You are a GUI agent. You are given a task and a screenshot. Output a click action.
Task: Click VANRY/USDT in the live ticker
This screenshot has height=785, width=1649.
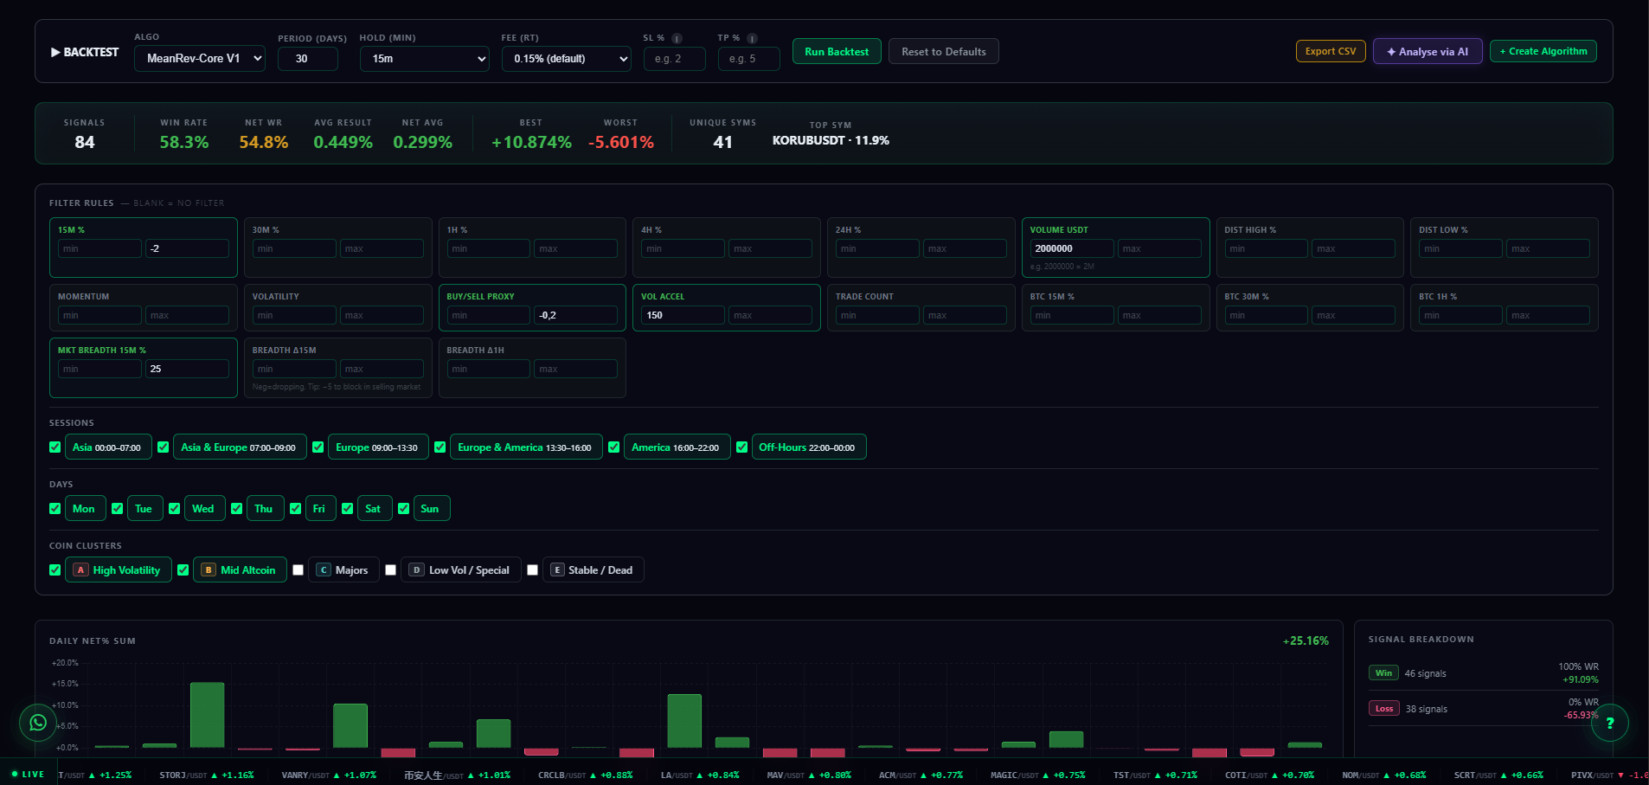(x=329, y=775)
